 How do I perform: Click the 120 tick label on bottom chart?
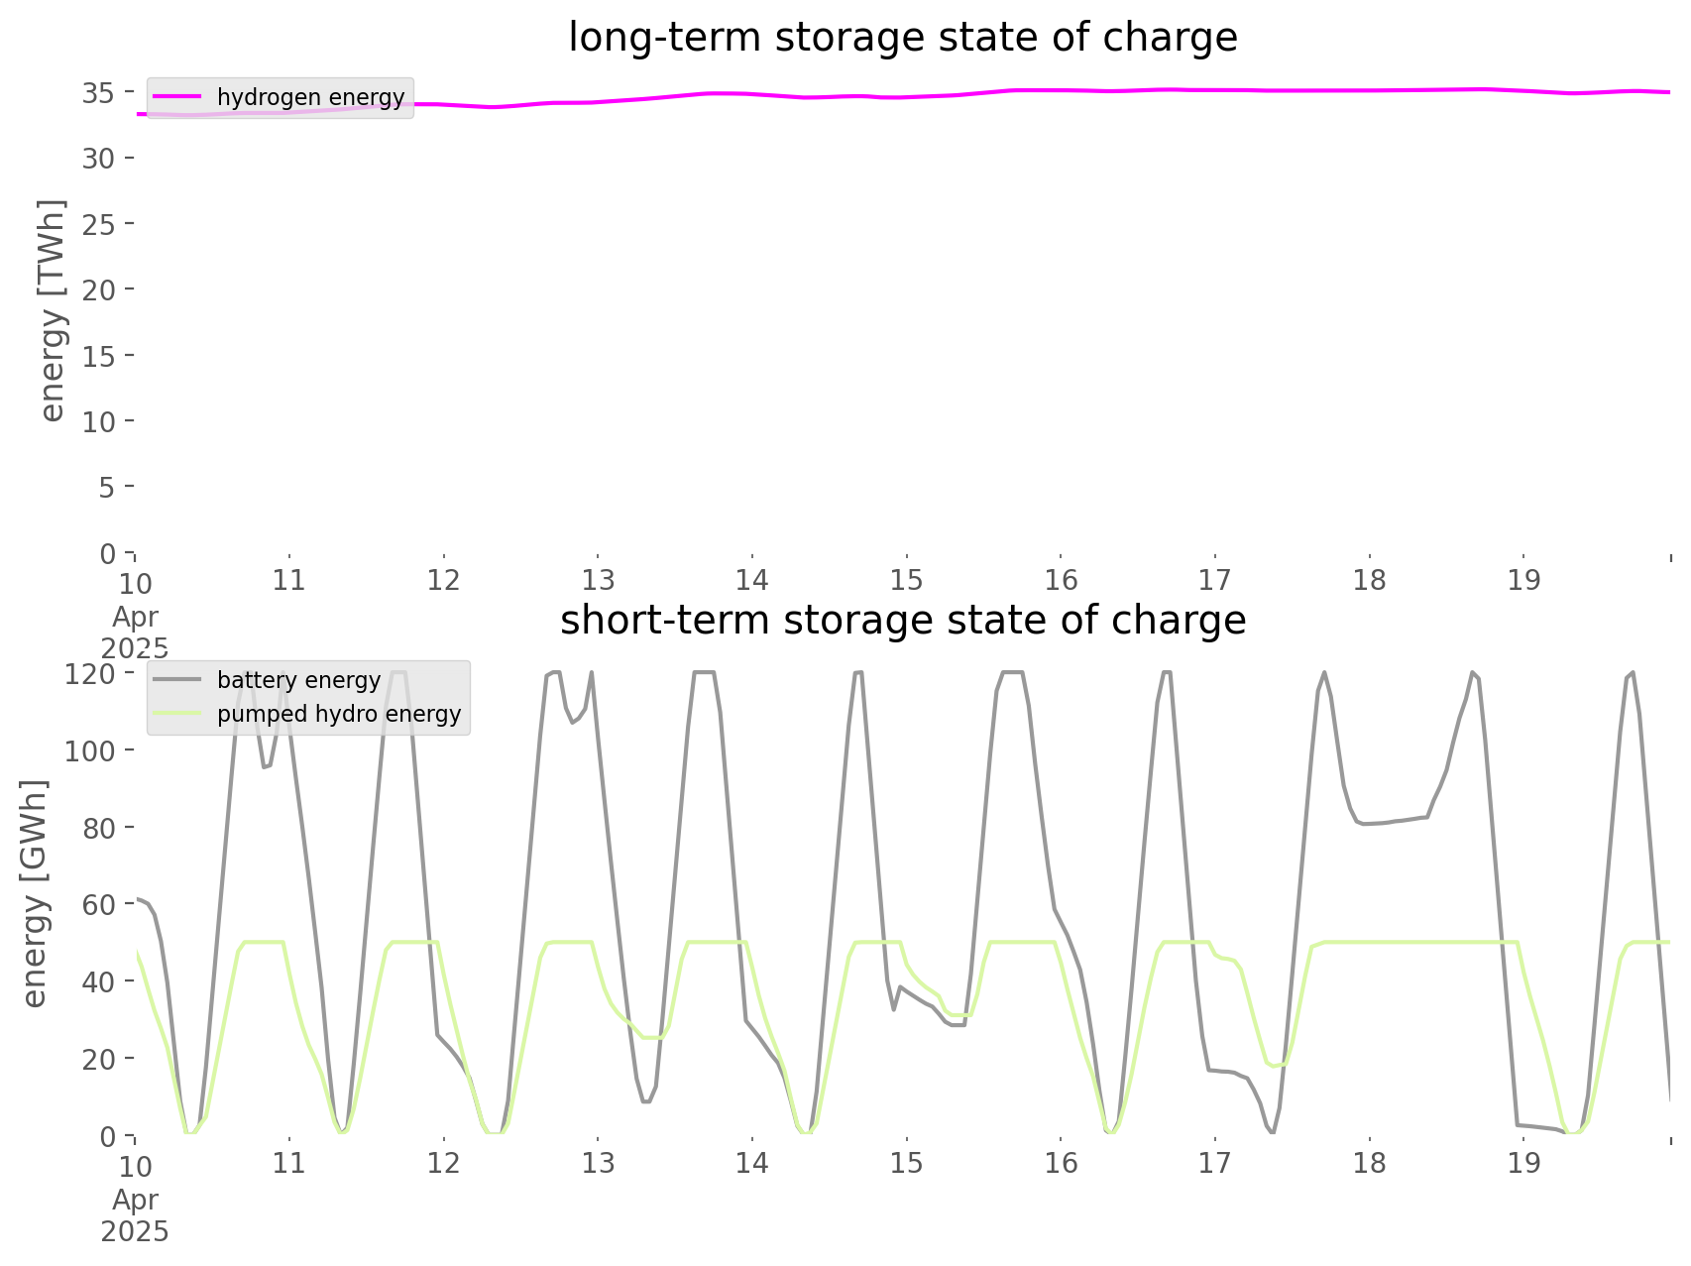(x=91, y=674)
